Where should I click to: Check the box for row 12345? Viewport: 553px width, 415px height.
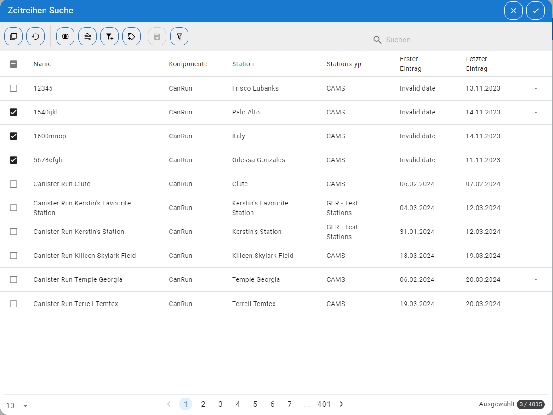[13, 88]
